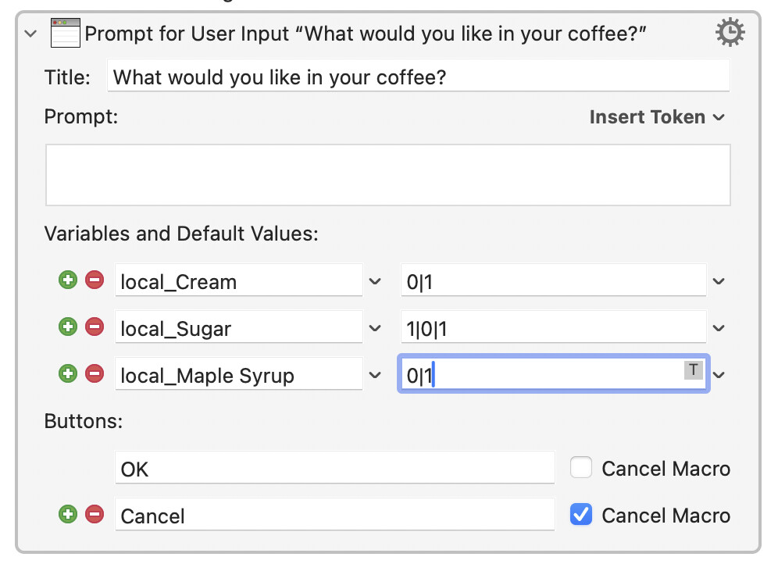
Task: Click the Title text field
Action: (418, 77)
